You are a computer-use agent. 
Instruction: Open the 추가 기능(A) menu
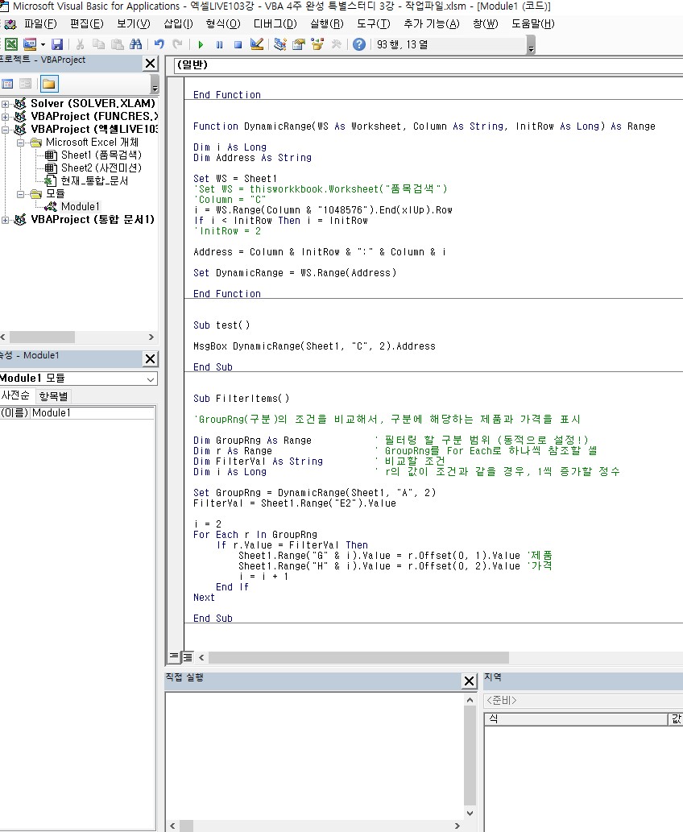432,24
